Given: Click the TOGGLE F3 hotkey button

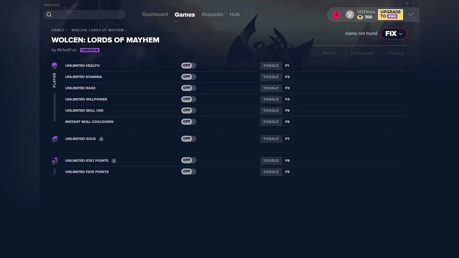Looking at the screenshot, I should point(276,88).
